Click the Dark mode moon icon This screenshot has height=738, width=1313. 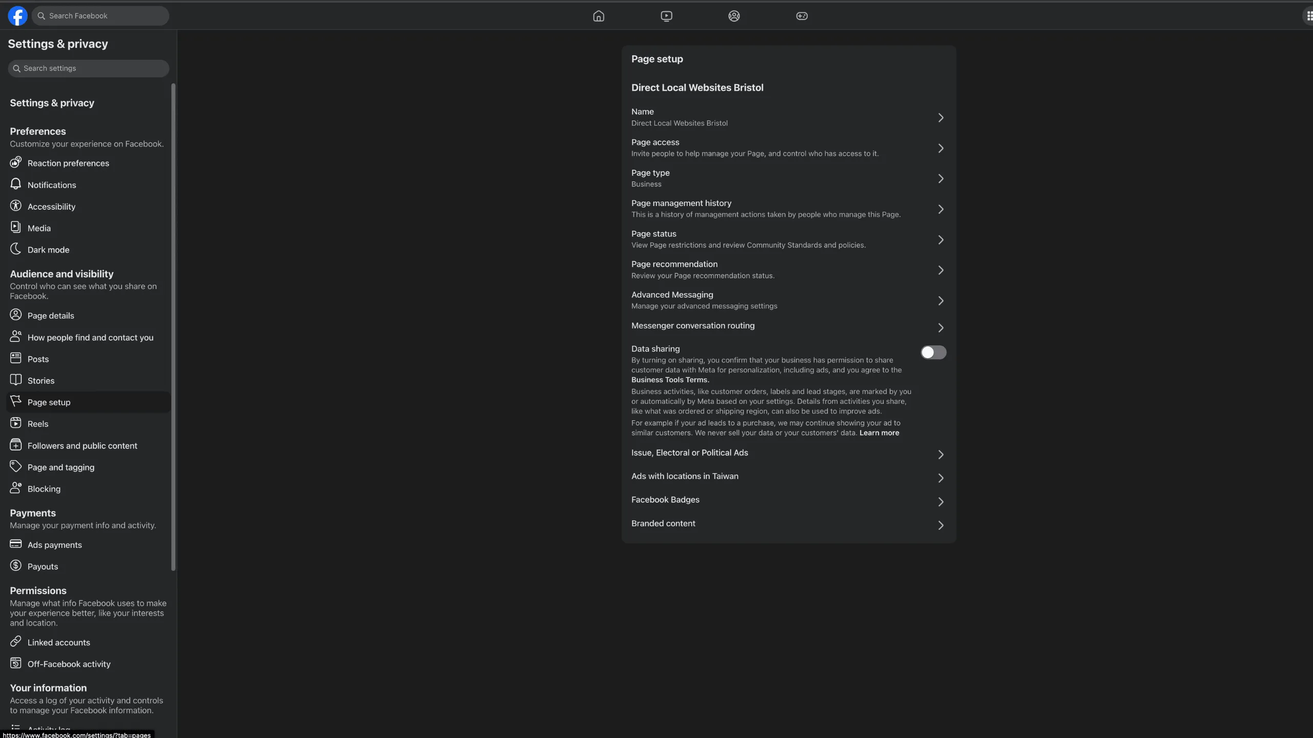point(16,249)
